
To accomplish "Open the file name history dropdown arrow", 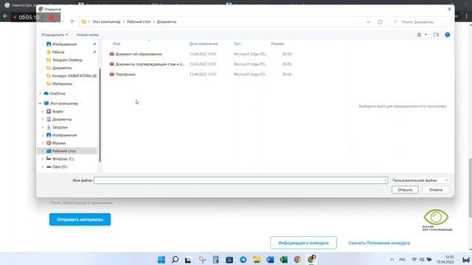I will pyautogui.click(x=385, y=180).
